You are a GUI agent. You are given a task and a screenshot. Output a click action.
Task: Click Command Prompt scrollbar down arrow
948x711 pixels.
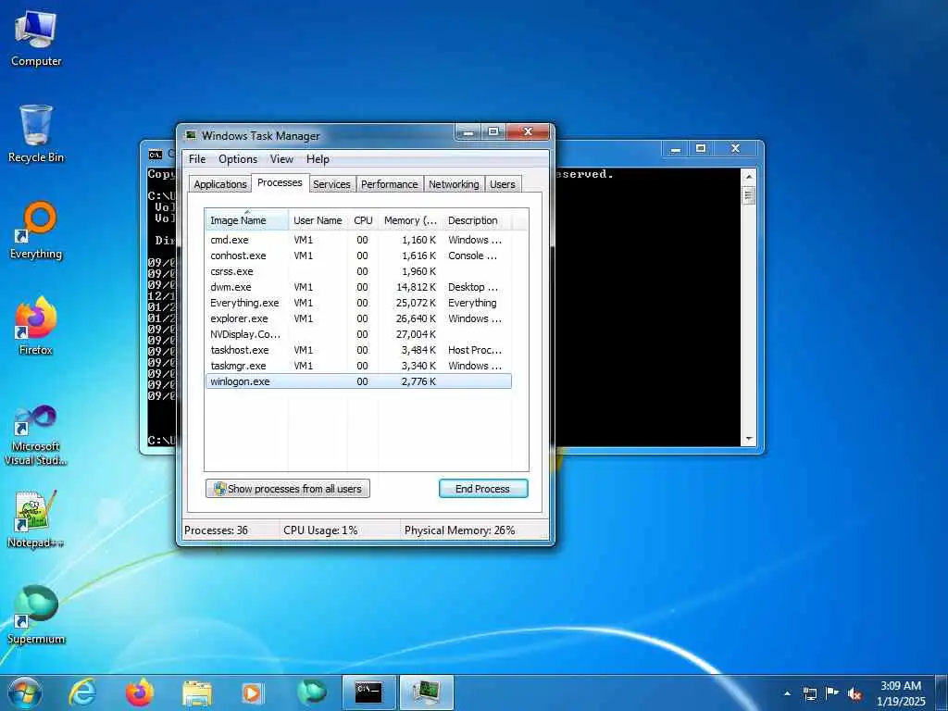point(749,439)
